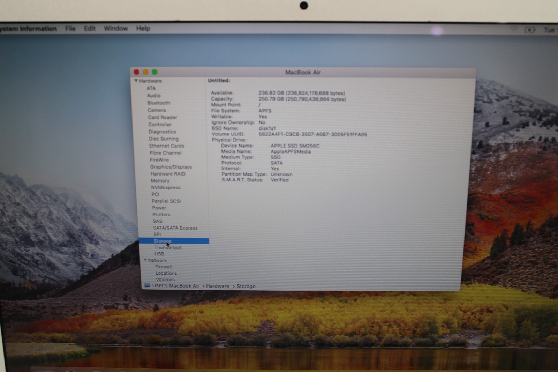Select Disc Burning in the sidebar
Viewport: 558px width, 372px height.
pos(164,139)
